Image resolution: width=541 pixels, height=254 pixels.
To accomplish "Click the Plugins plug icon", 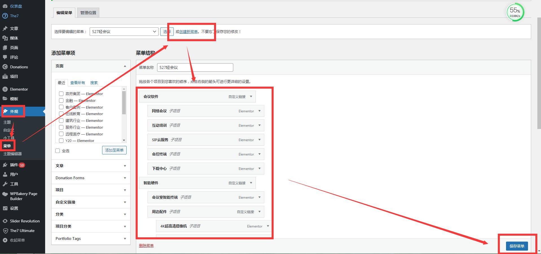I will [5, 165].
